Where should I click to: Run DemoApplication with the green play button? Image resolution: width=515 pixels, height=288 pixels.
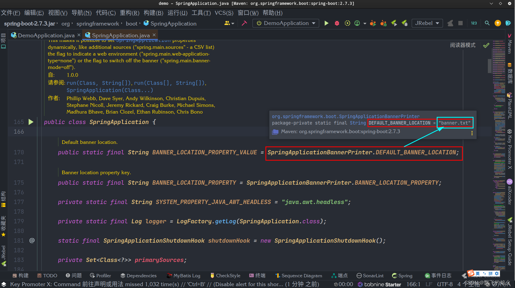tap(326, 23)
